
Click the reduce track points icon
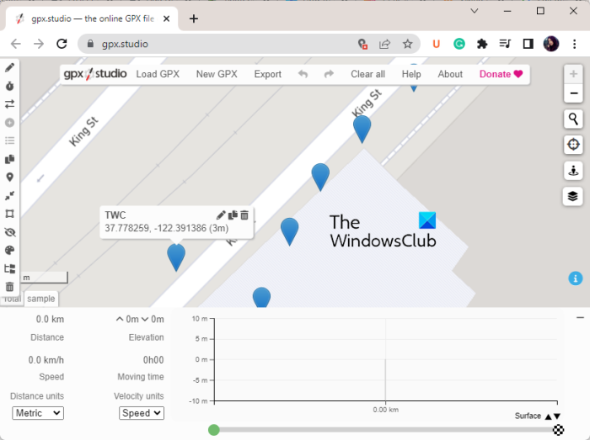coord(10,195)
